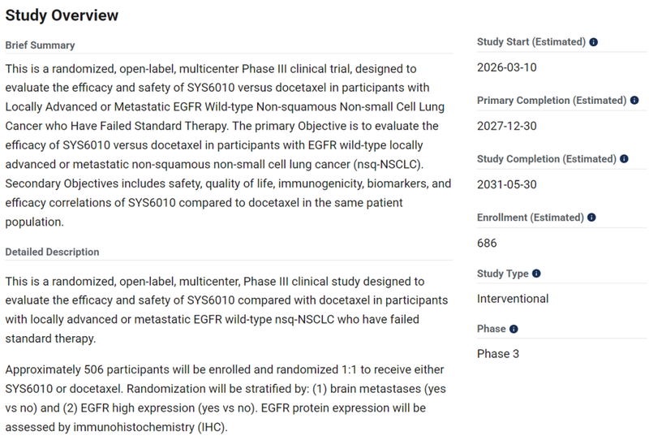Viewport: 649px width, 440px height.
Task: Click the enrollment number 686
Action: coord(488,243)
